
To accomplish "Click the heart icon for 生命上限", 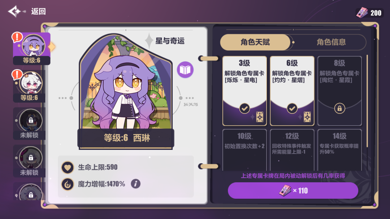I will (x=68, y=167).
